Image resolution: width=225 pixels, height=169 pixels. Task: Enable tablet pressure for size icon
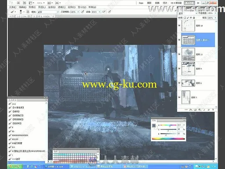(x=109, y=12)
